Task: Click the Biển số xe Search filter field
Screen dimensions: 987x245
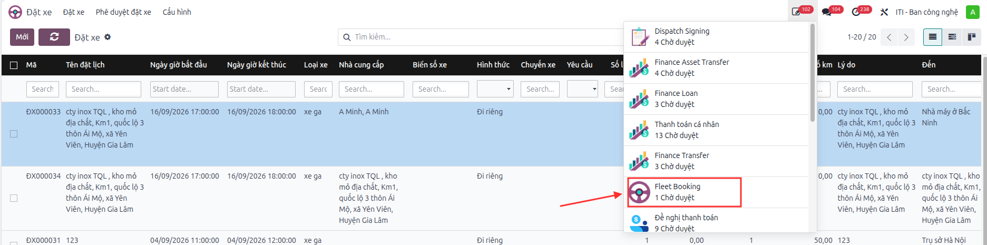Action: pyautogui.click(x=441, y=89)
